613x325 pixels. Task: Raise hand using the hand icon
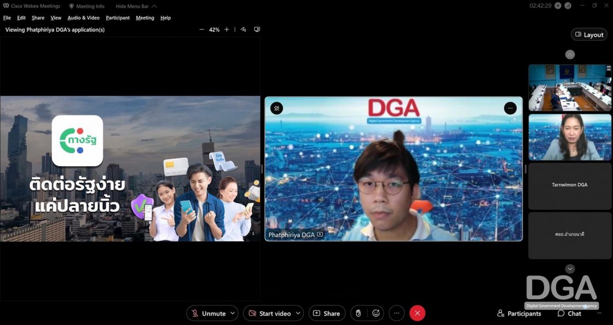(358, 314)
